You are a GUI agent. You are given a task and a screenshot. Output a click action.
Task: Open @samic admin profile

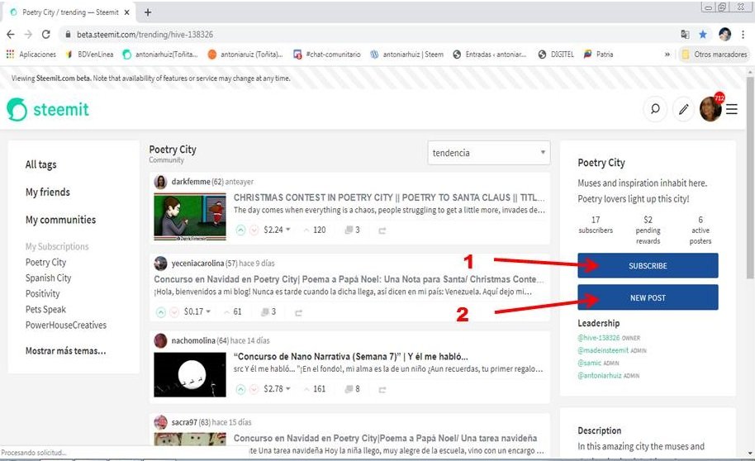tap(589, 363)
